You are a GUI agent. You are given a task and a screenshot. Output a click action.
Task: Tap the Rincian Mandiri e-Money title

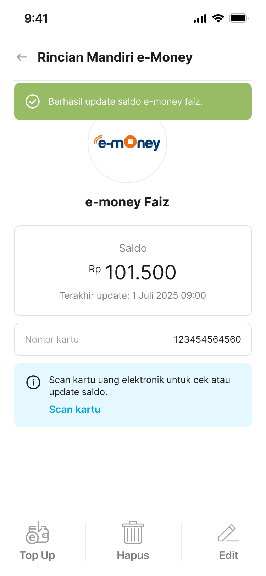coord(115,57)
